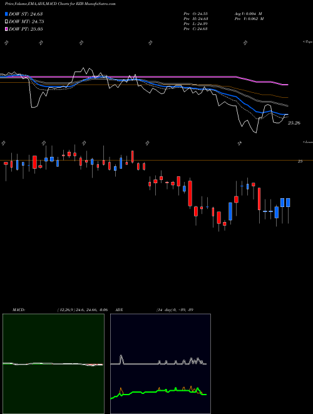Select the 'DOW PT: 25.05' legend label
This screenshot has width=313, height=414.
tap(26, 29)
